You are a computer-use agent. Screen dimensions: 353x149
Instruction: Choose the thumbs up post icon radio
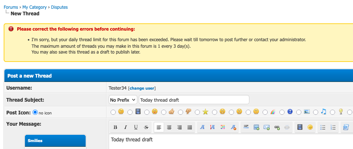tap(164, 112)
